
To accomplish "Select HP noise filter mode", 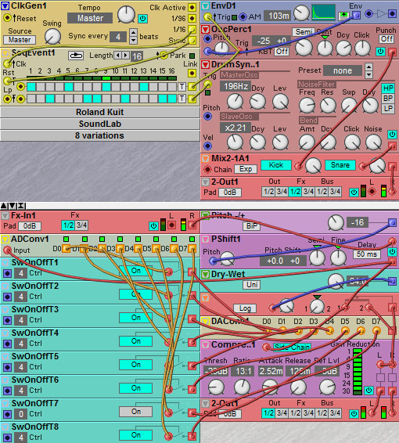I will pos(388,88).
